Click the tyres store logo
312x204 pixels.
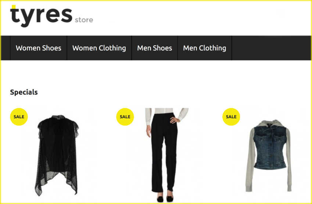point(51,16)
